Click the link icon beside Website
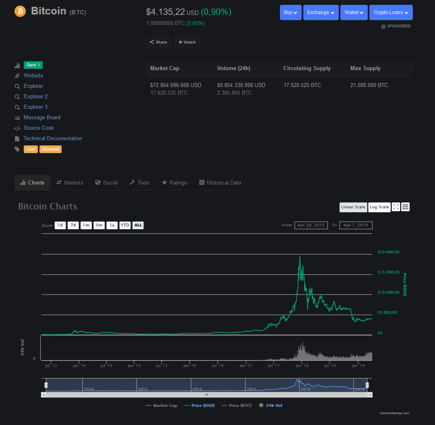435x425 pixels. 17,76
